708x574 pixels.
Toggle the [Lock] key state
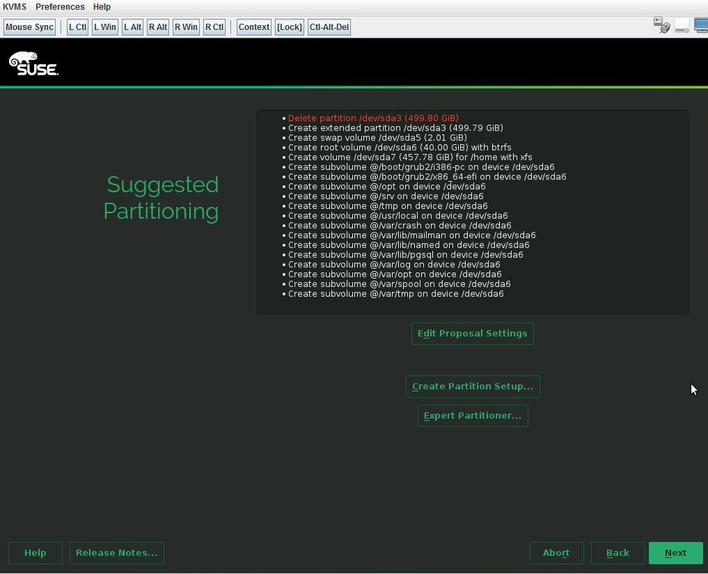point(289,26)
